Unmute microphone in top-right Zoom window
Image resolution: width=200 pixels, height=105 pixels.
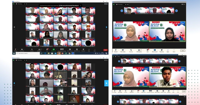[116, 51]
